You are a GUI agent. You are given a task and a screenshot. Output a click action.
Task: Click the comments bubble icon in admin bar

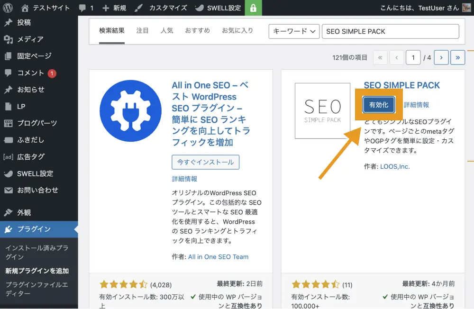point(82,8)
